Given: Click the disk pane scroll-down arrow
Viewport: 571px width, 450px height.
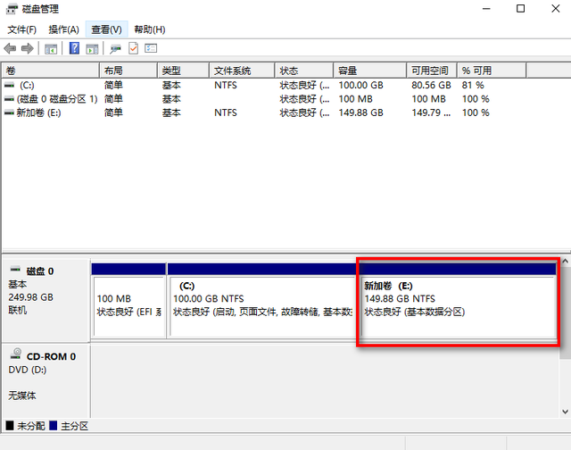Looking at the screenshot, I should 565,412.
